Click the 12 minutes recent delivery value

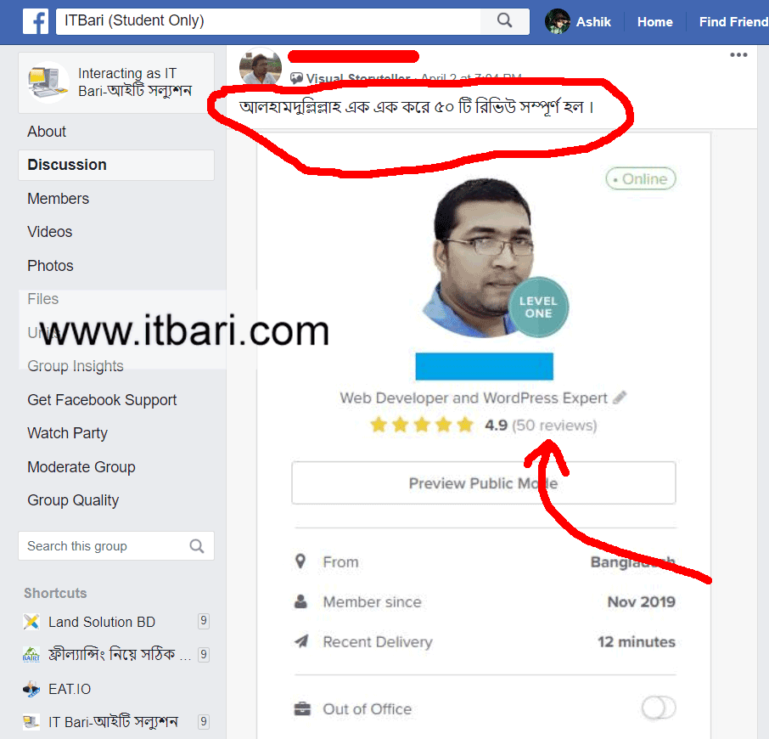coord(637,641)
